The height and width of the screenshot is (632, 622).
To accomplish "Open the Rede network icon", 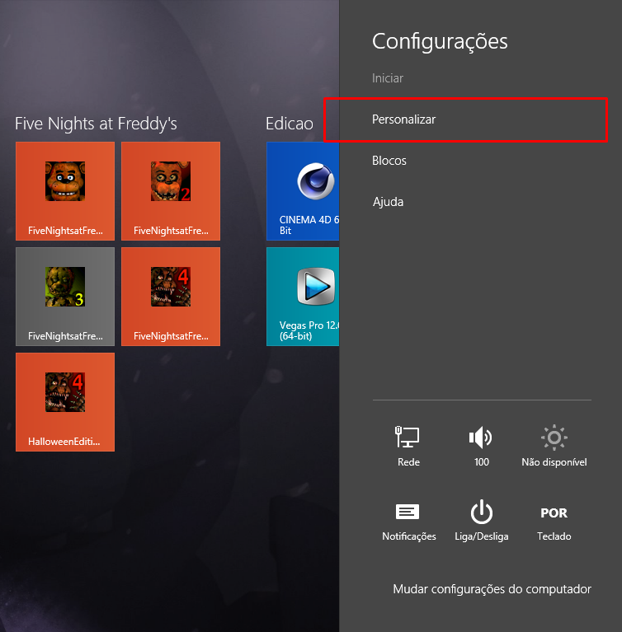I will coord(408,446).
